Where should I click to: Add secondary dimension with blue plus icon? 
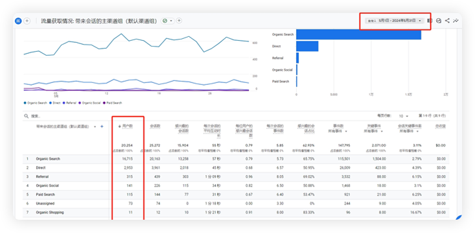click(102, 126)
